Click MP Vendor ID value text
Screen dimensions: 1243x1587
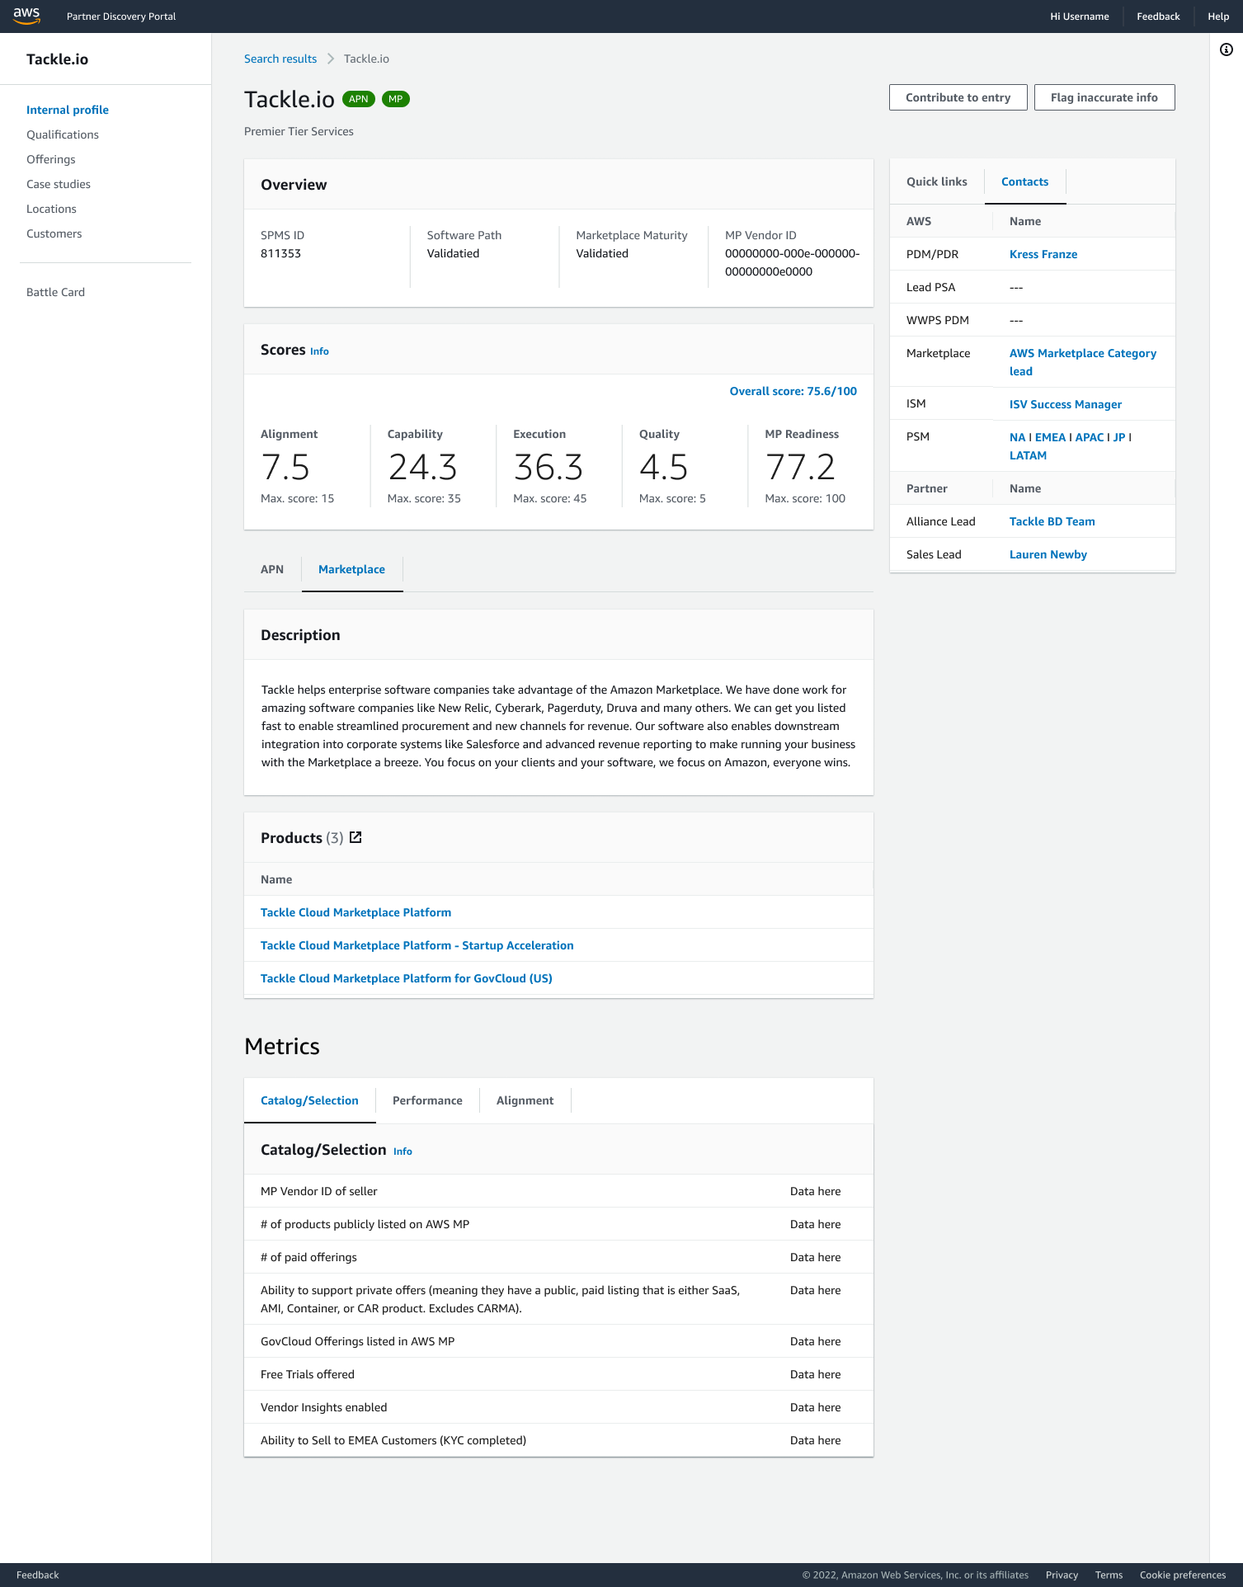(792, 262)
